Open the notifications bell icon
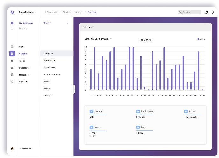 tap(213, 12)
